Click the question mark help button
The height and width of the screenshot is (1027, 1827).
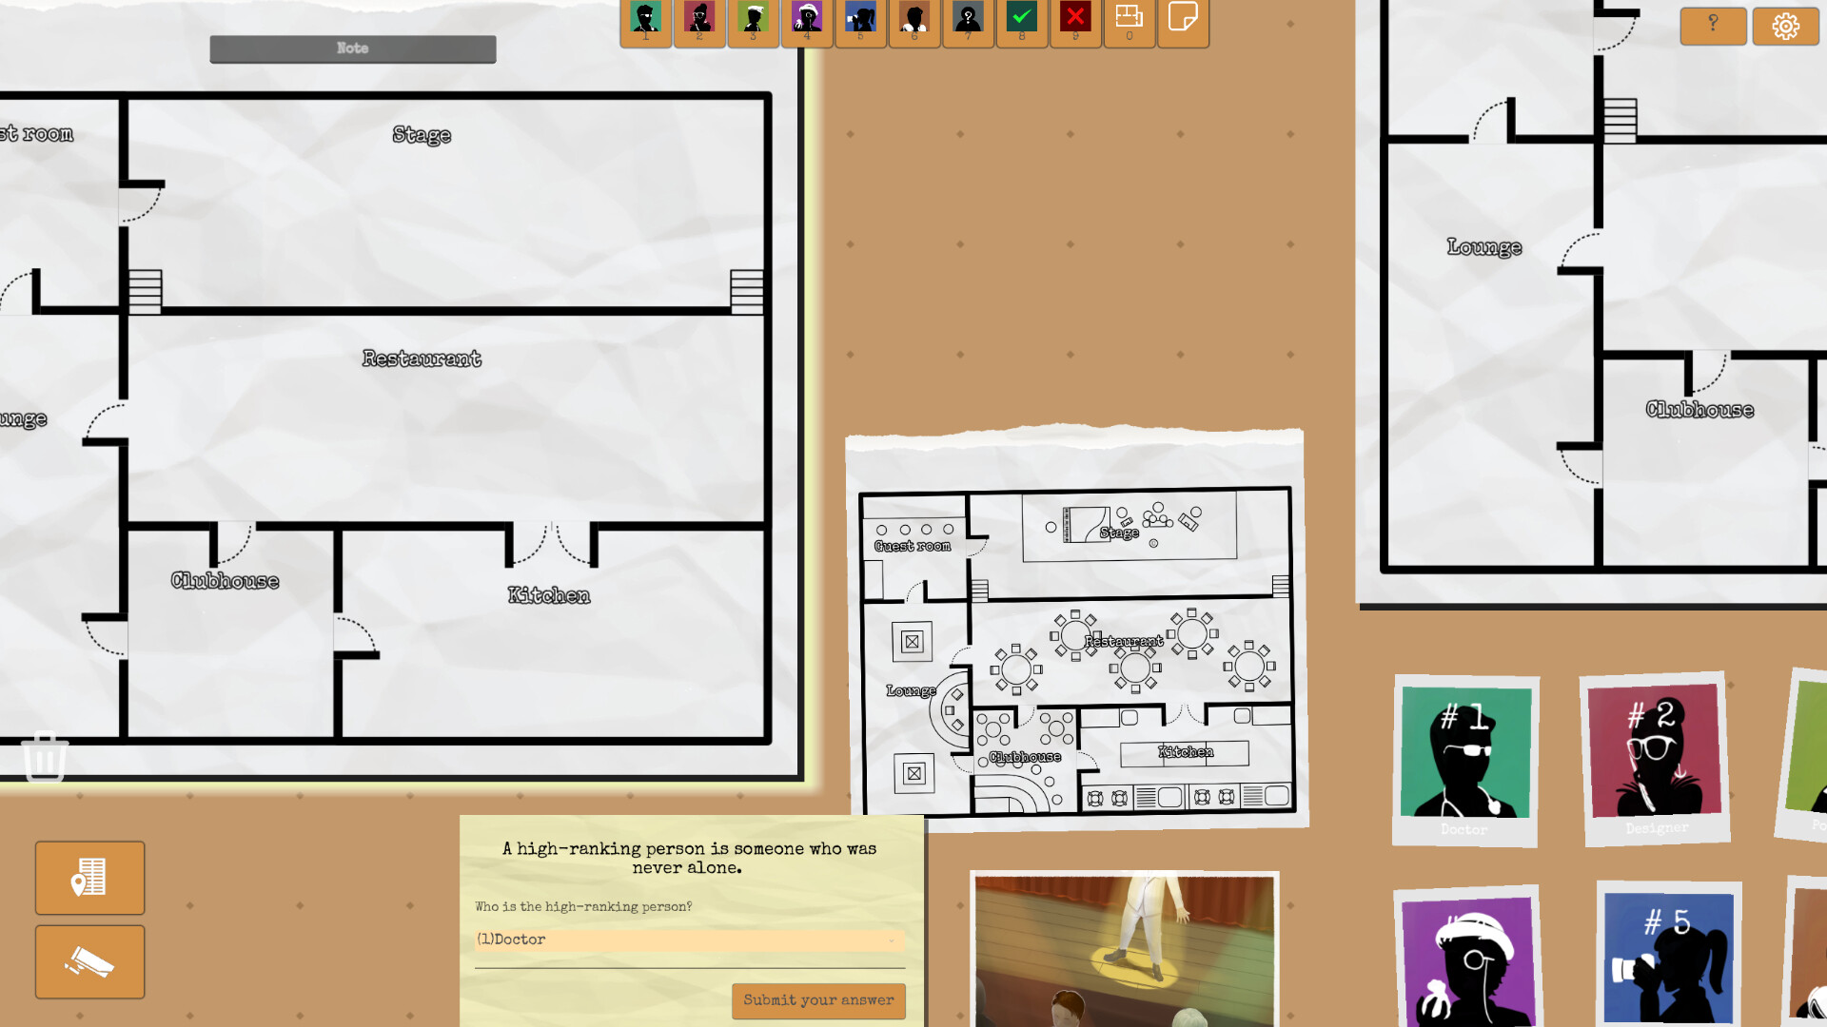point(1713,26)
